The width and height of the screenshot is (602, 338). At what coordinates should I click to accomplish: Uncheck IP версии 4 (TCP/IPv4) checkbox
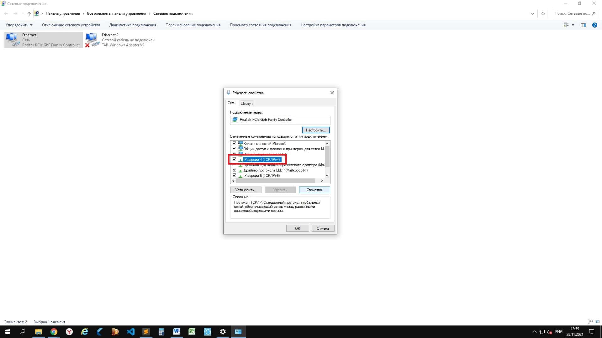234,159
